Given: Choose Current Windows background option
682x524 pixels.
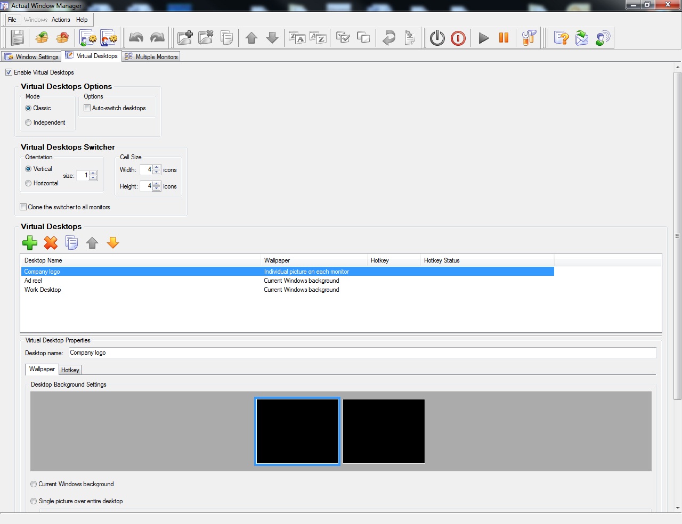Looking at the screenshot, I should tap(34, 484).
